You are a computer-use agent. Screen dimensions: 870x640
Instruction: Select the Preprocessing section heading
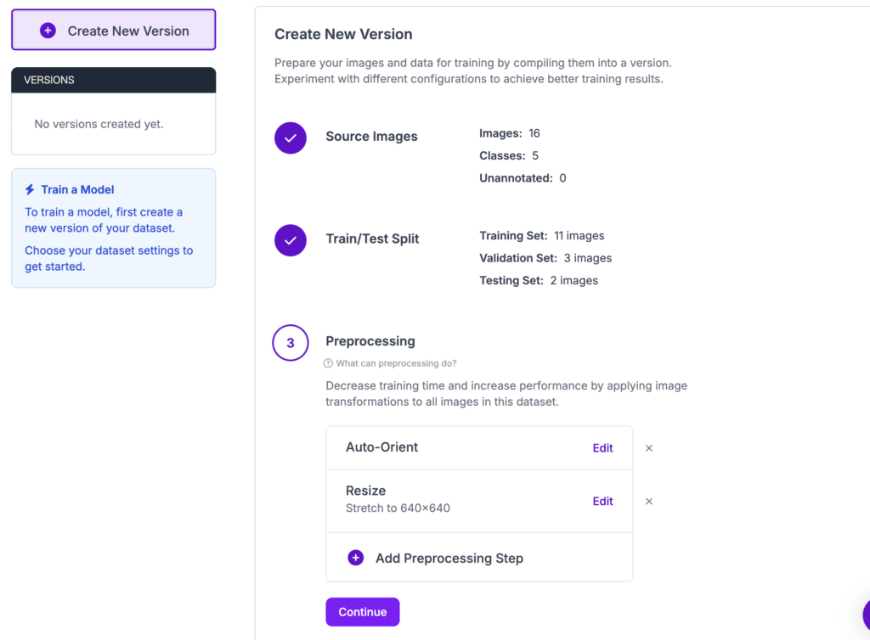[370, 341]
